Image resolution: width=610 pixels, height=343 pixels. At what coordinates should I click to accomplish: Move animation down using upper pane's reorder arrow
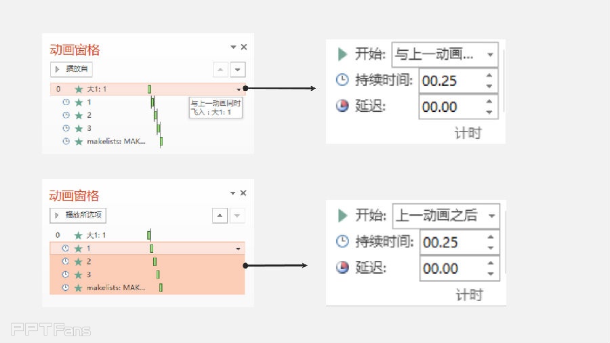(x=237, y=69)
